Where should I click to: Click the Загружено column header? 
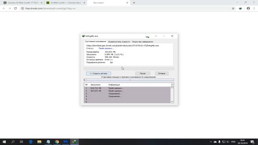(x=96, y=85)
